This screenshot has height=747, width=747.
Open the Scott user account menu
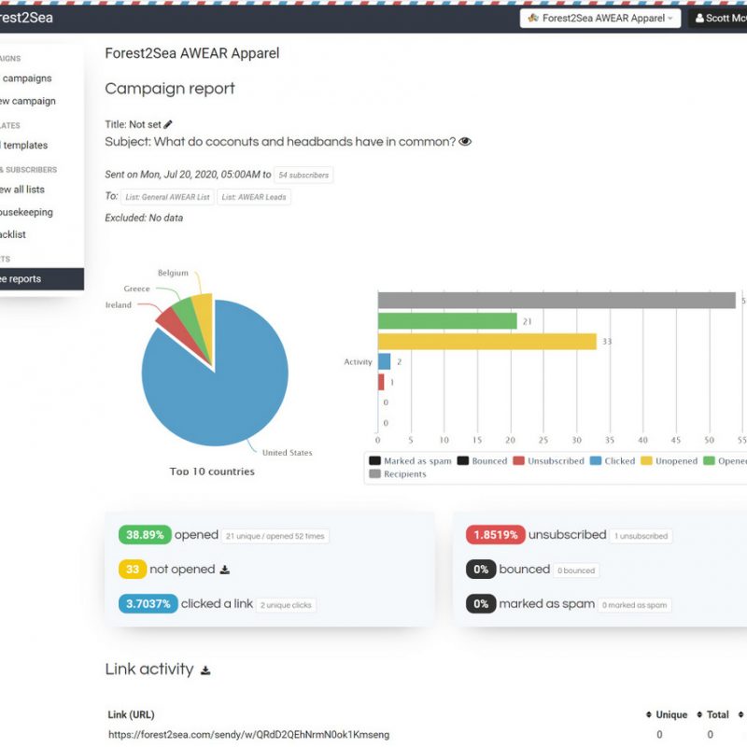click(x=719, y=18)
